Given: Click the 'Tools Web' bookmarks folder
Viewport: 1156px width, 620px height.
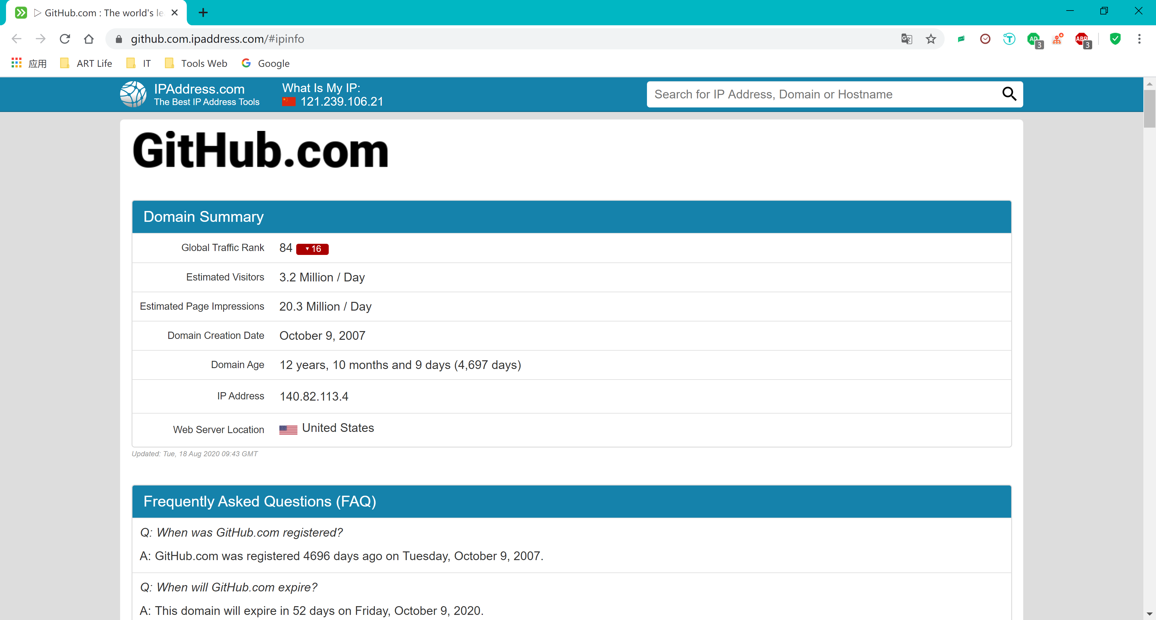Looking at the screenshot, I should pyautogui.click(x=203, y=63).
